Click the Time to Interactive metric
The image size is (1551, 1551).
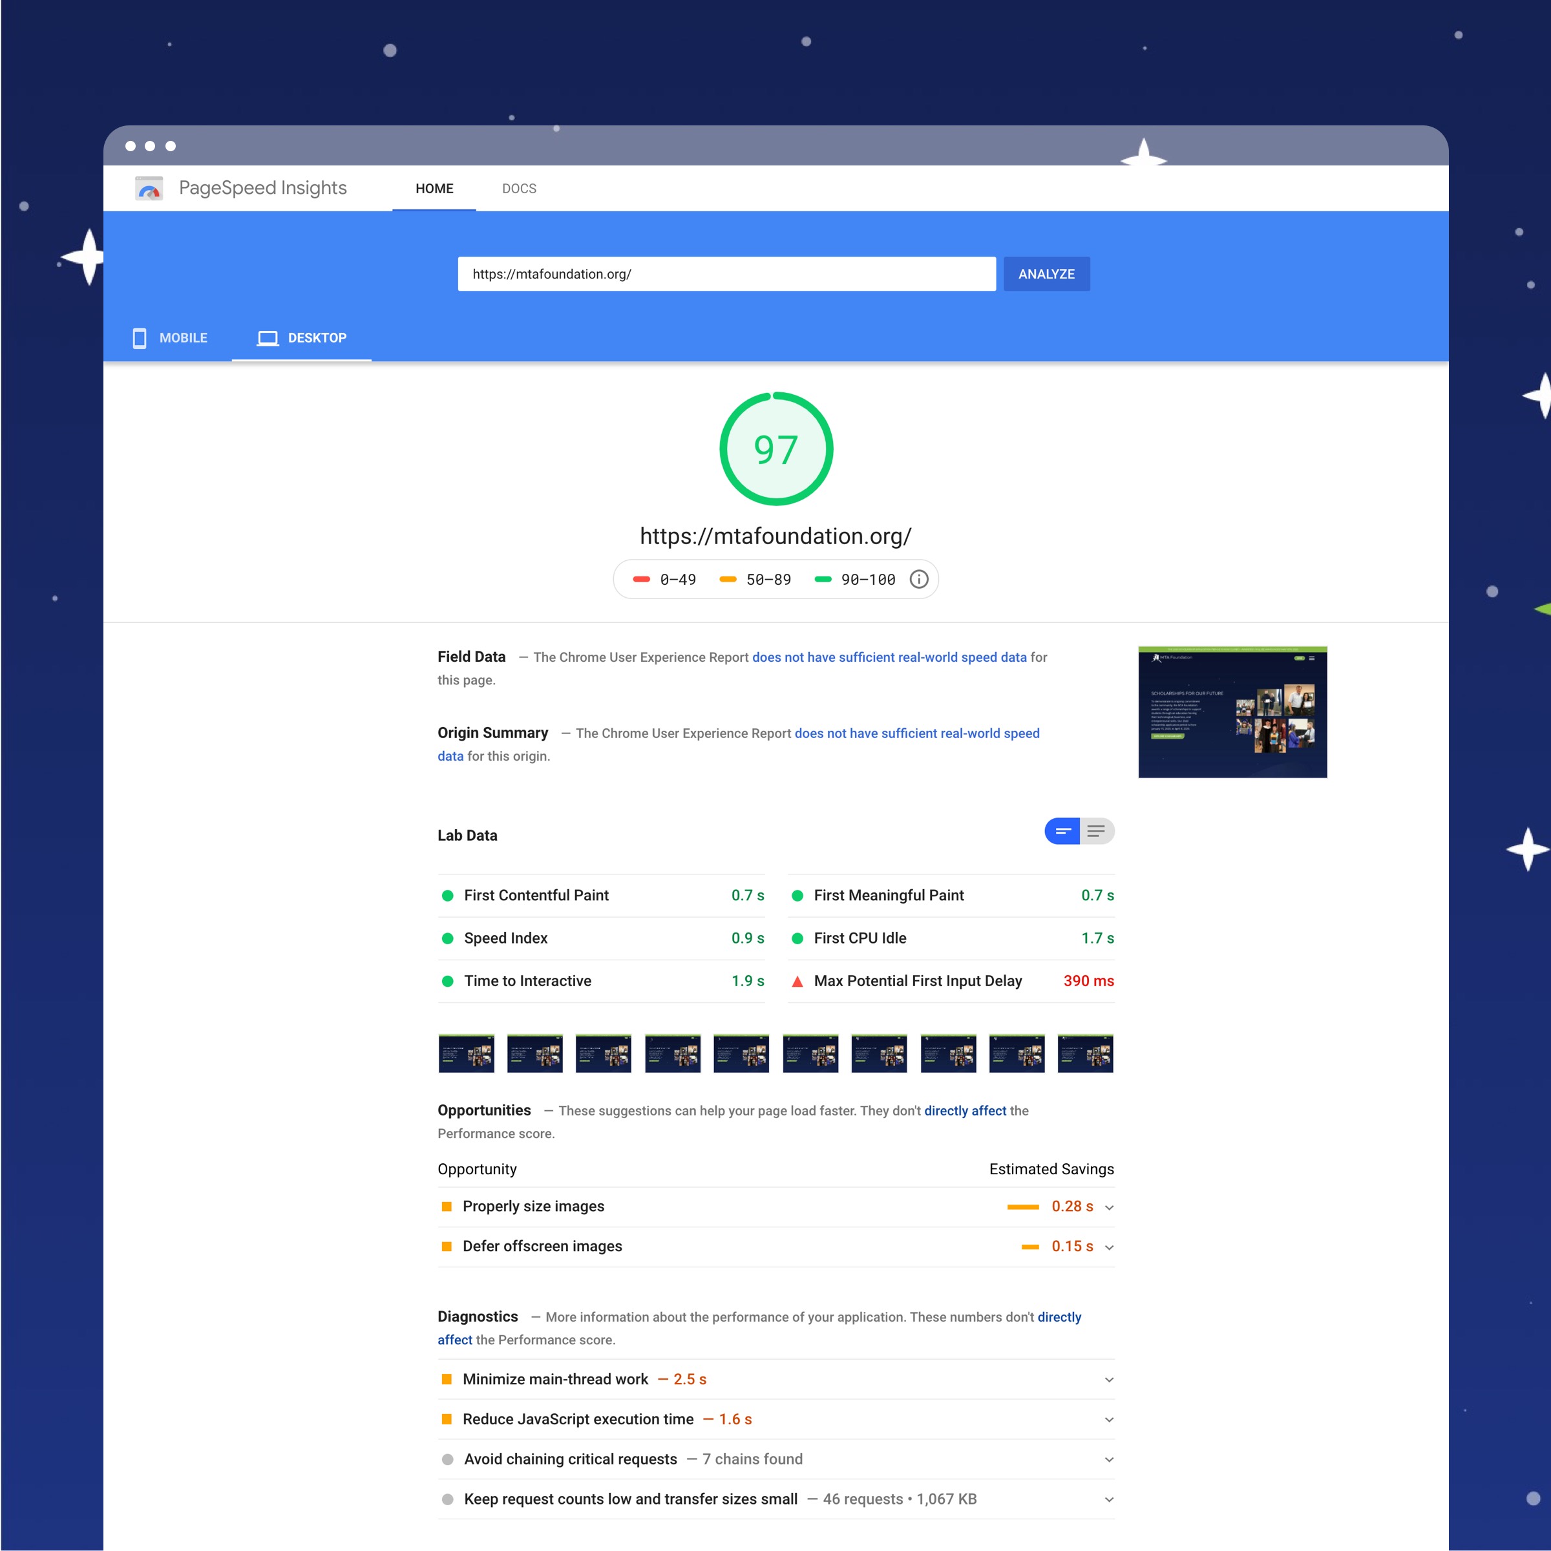pyautogui.click(x=601, y=981)
